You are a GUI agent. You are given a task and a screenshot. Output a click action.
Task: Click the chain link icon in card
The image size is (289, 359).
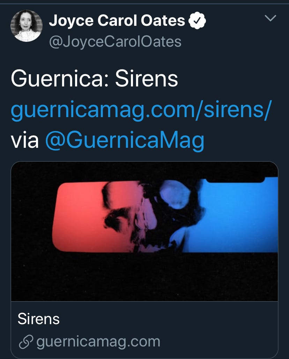[26, 342]
